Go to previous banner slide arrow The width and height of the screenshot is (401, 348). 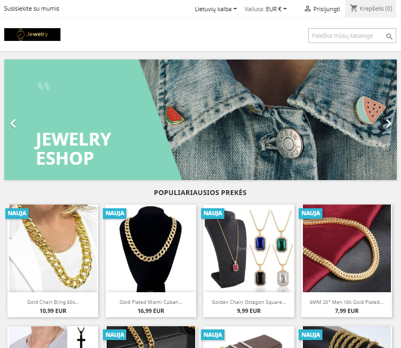[13, 123]
